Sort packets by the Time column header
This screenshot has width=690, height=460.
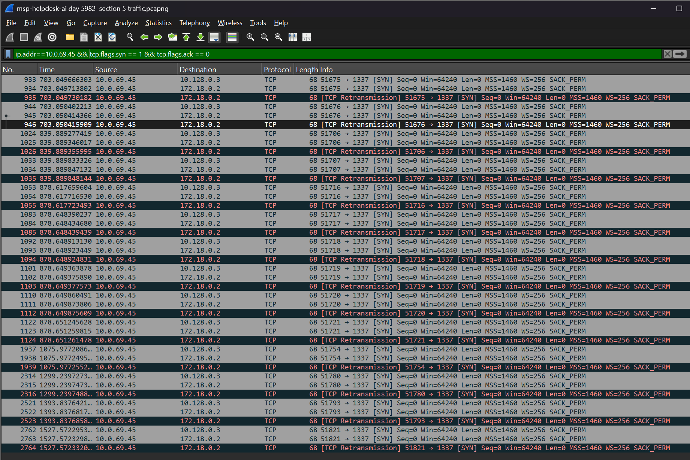pos(47,70)
